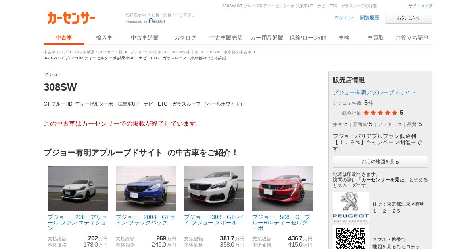Open 中古車検索：メーカー一覧 breadcrumb
Screen dimensions: 476x249
point(99,52)
